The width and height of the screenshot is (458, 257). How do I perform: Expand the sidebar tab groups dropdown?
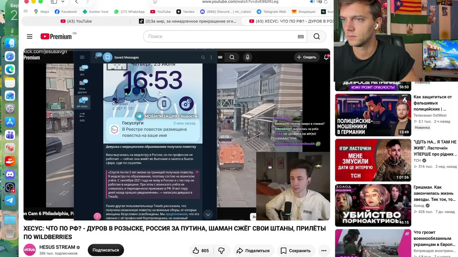(63, 2)
